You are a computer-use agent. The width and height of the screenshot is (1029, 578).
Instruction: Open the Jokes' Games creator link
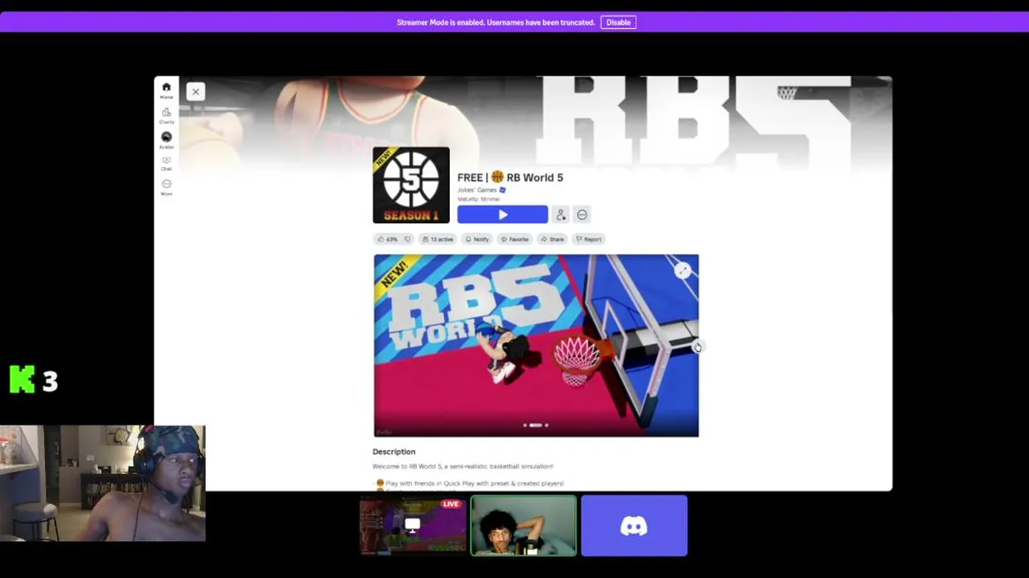click(477, 190)
